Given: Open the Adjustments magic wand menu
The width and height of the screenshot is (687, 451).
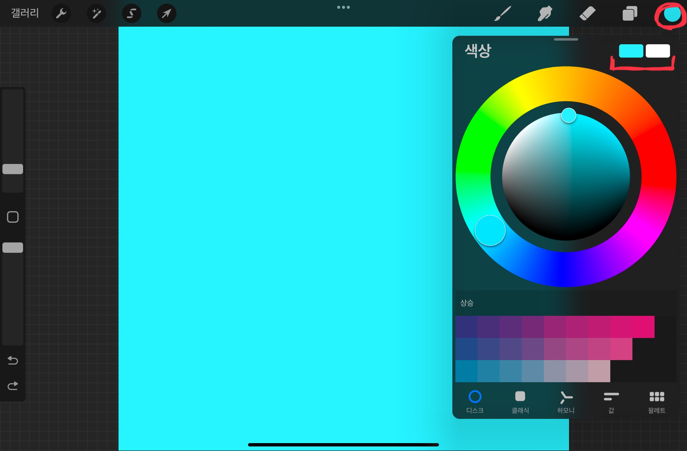Looking at the screenshot, I should (96, 13).
